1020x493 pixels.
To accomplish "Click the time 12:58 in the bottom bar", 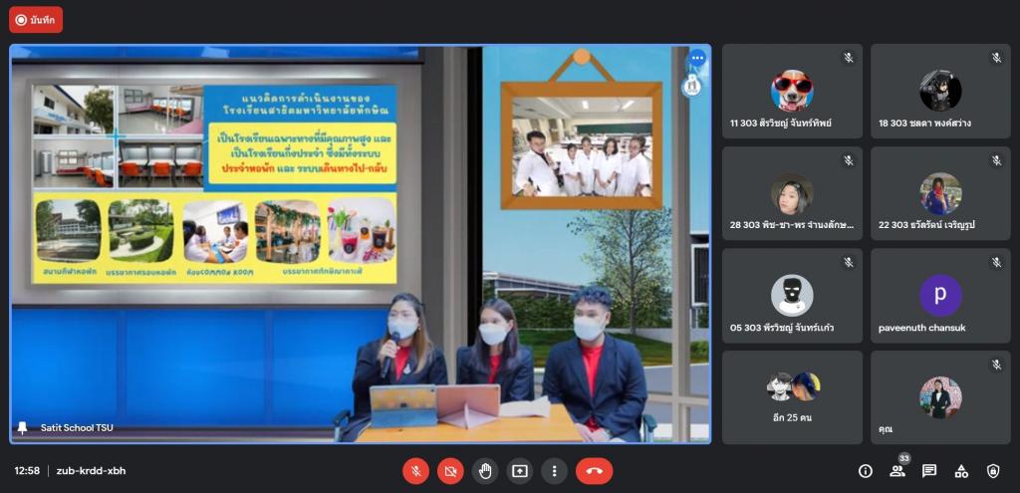I will point(27,471).
